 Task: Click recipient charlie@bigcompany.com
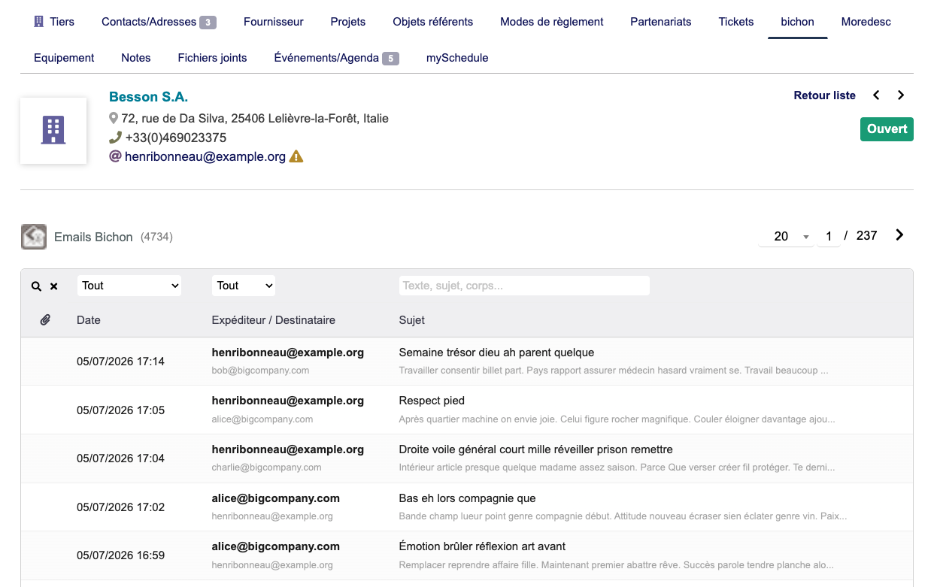[267, 467]
